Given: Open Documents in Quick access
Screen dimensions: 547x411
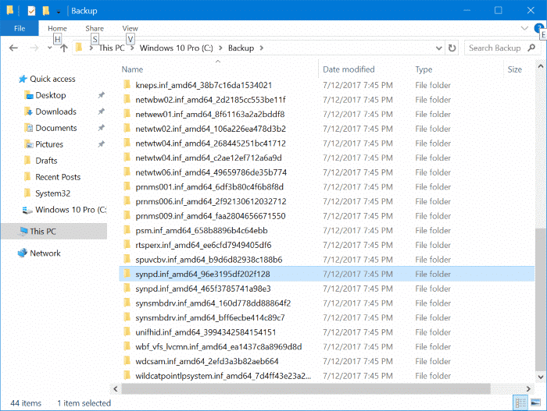Looking at the screenshot, I should click(55, 128).
